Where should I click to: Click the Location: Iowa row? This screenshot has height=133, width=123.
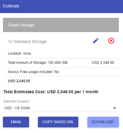(x=61, y=53)
